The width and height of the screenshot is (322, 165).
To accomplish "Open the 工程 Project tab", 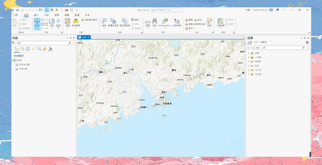I will [16, 15].
